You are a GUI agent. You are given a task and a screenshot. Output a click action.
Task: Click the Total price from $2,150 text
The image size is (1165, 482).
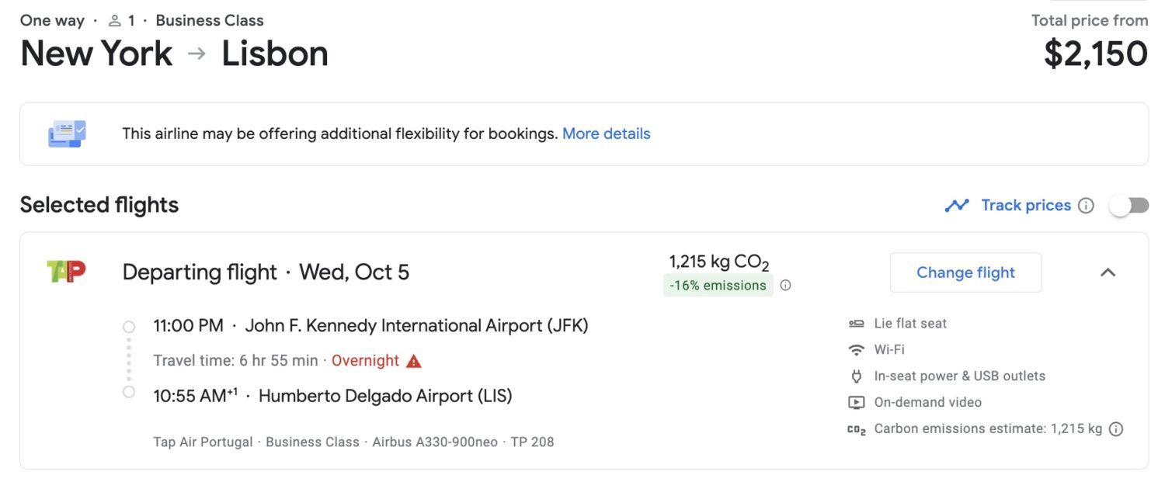(x=1090, y=39)
